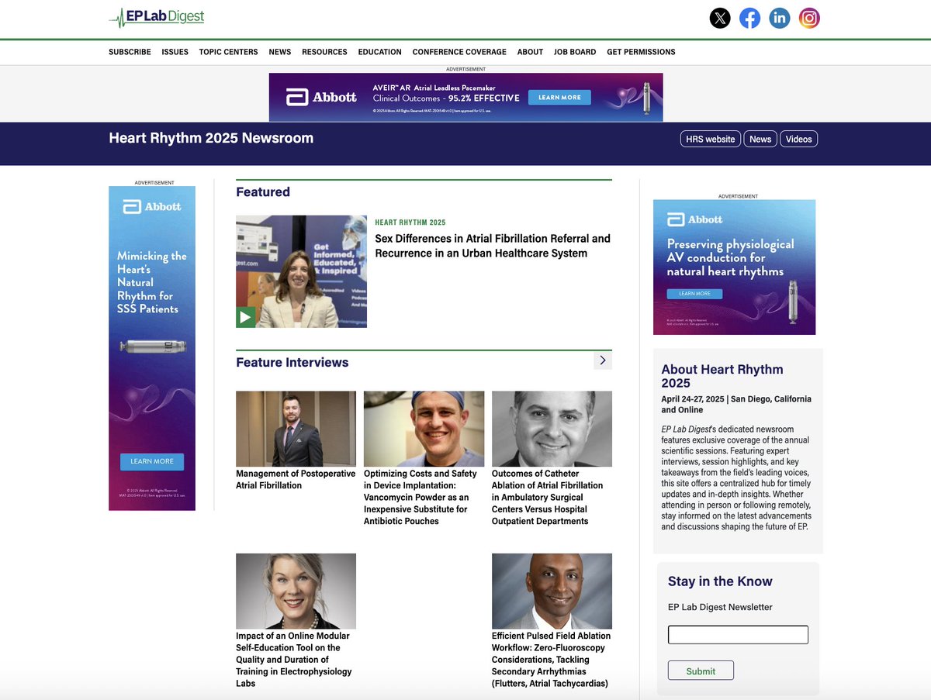Image resolution: width=931 pixels, height=700 pixels.
Task: Click the pacemaker device image in left ad
Action: pos(153,347)
